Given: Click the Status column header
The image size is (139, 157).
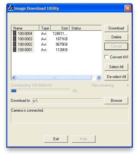Looking at the screenshot, I should point(86,28).
